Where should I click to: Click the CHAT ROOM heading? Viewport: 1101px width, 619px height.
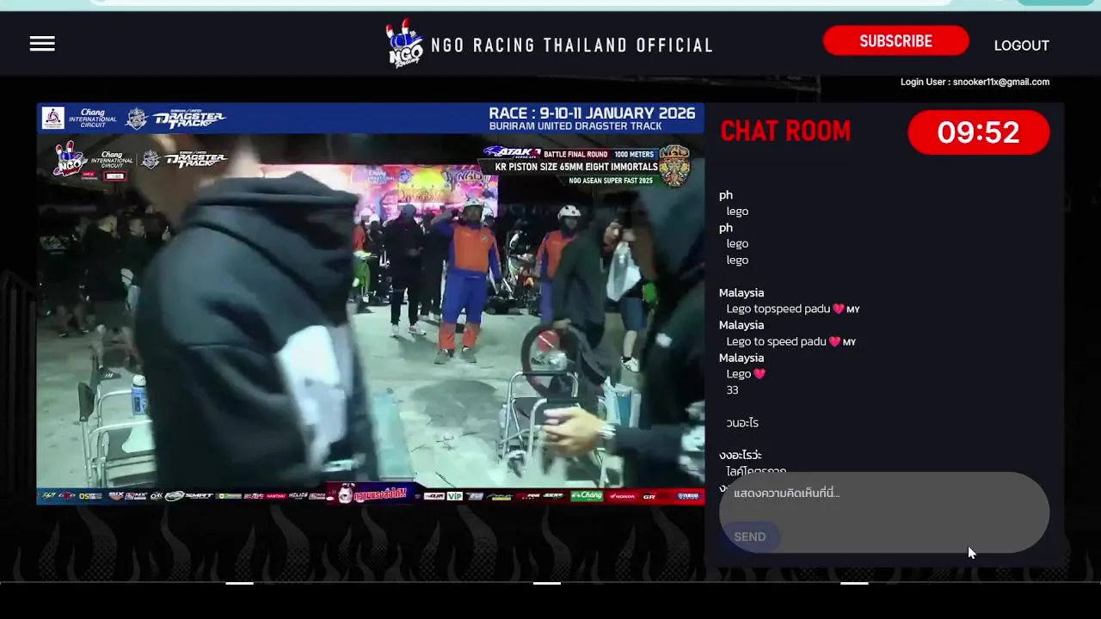pos(784,132)
